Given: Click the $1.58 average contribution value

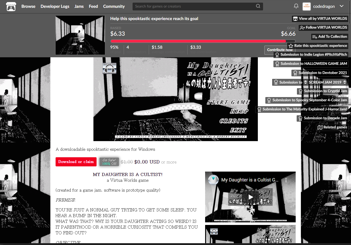Looking at the screenshot, I should coord(157,47).
